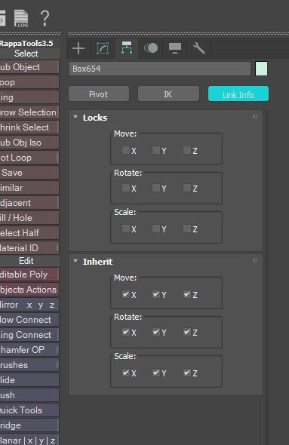Image resolution: width=289 pixels, height=445 pixels.
Task: Lock Rotate on the Z axis
Action: [187, 188]
